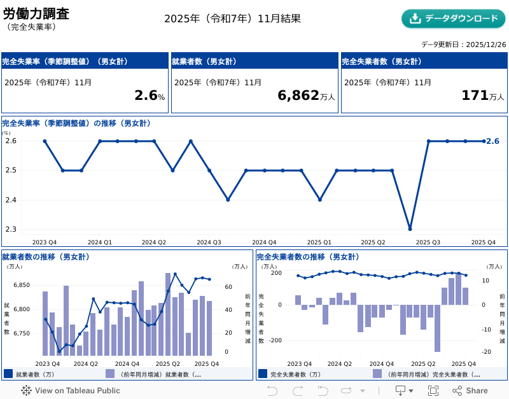Click the Undo arrow icon

click(x=272, y=390)
